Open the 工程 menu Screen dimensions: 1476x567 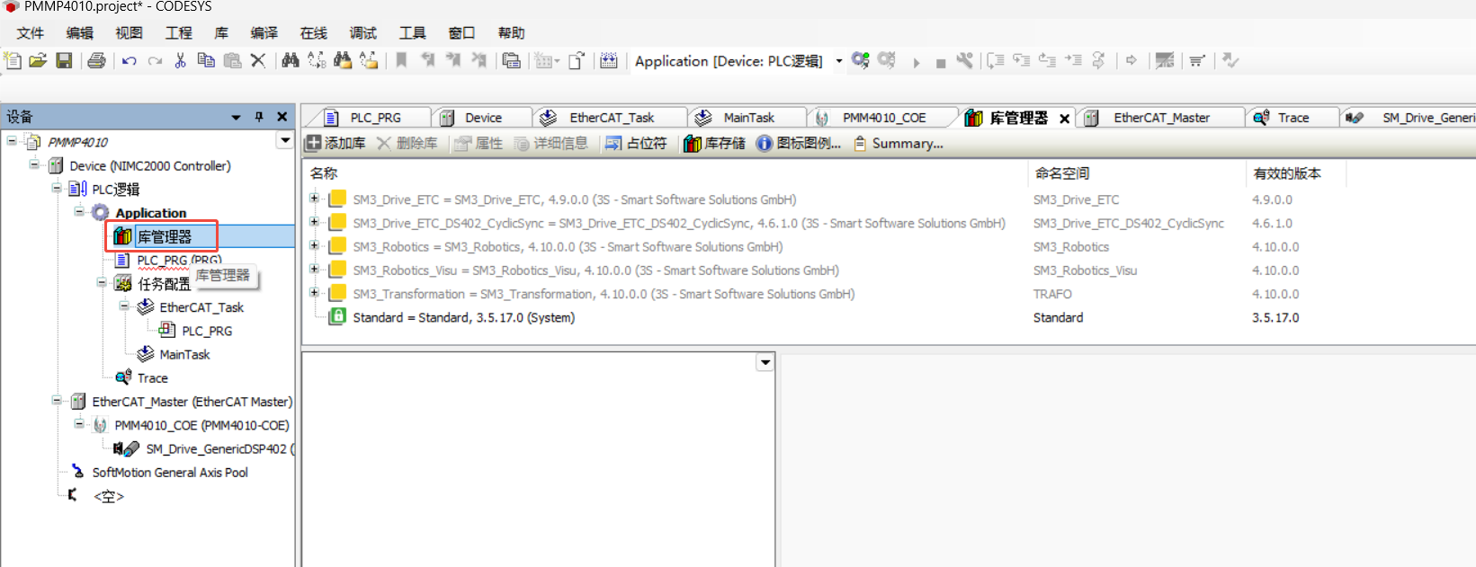178,33
